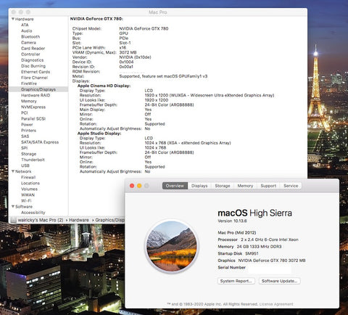The width and height of the screenshot is (348, 315).
Task: Minimize the About This Mac window
Action: tap(139, 186)
